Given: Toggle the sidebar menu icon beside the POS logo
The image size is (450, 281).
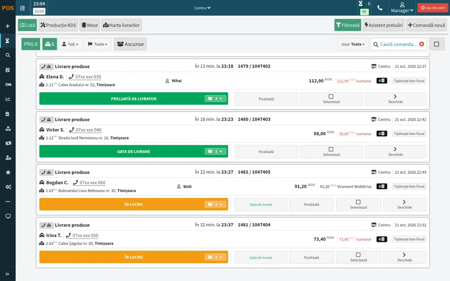Looking at the screenshot, I should point(22,8).
